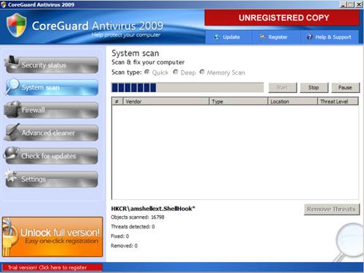This screenshot has height=273, width=364.
Task: Open the Update tab
Action: (229, 37)
